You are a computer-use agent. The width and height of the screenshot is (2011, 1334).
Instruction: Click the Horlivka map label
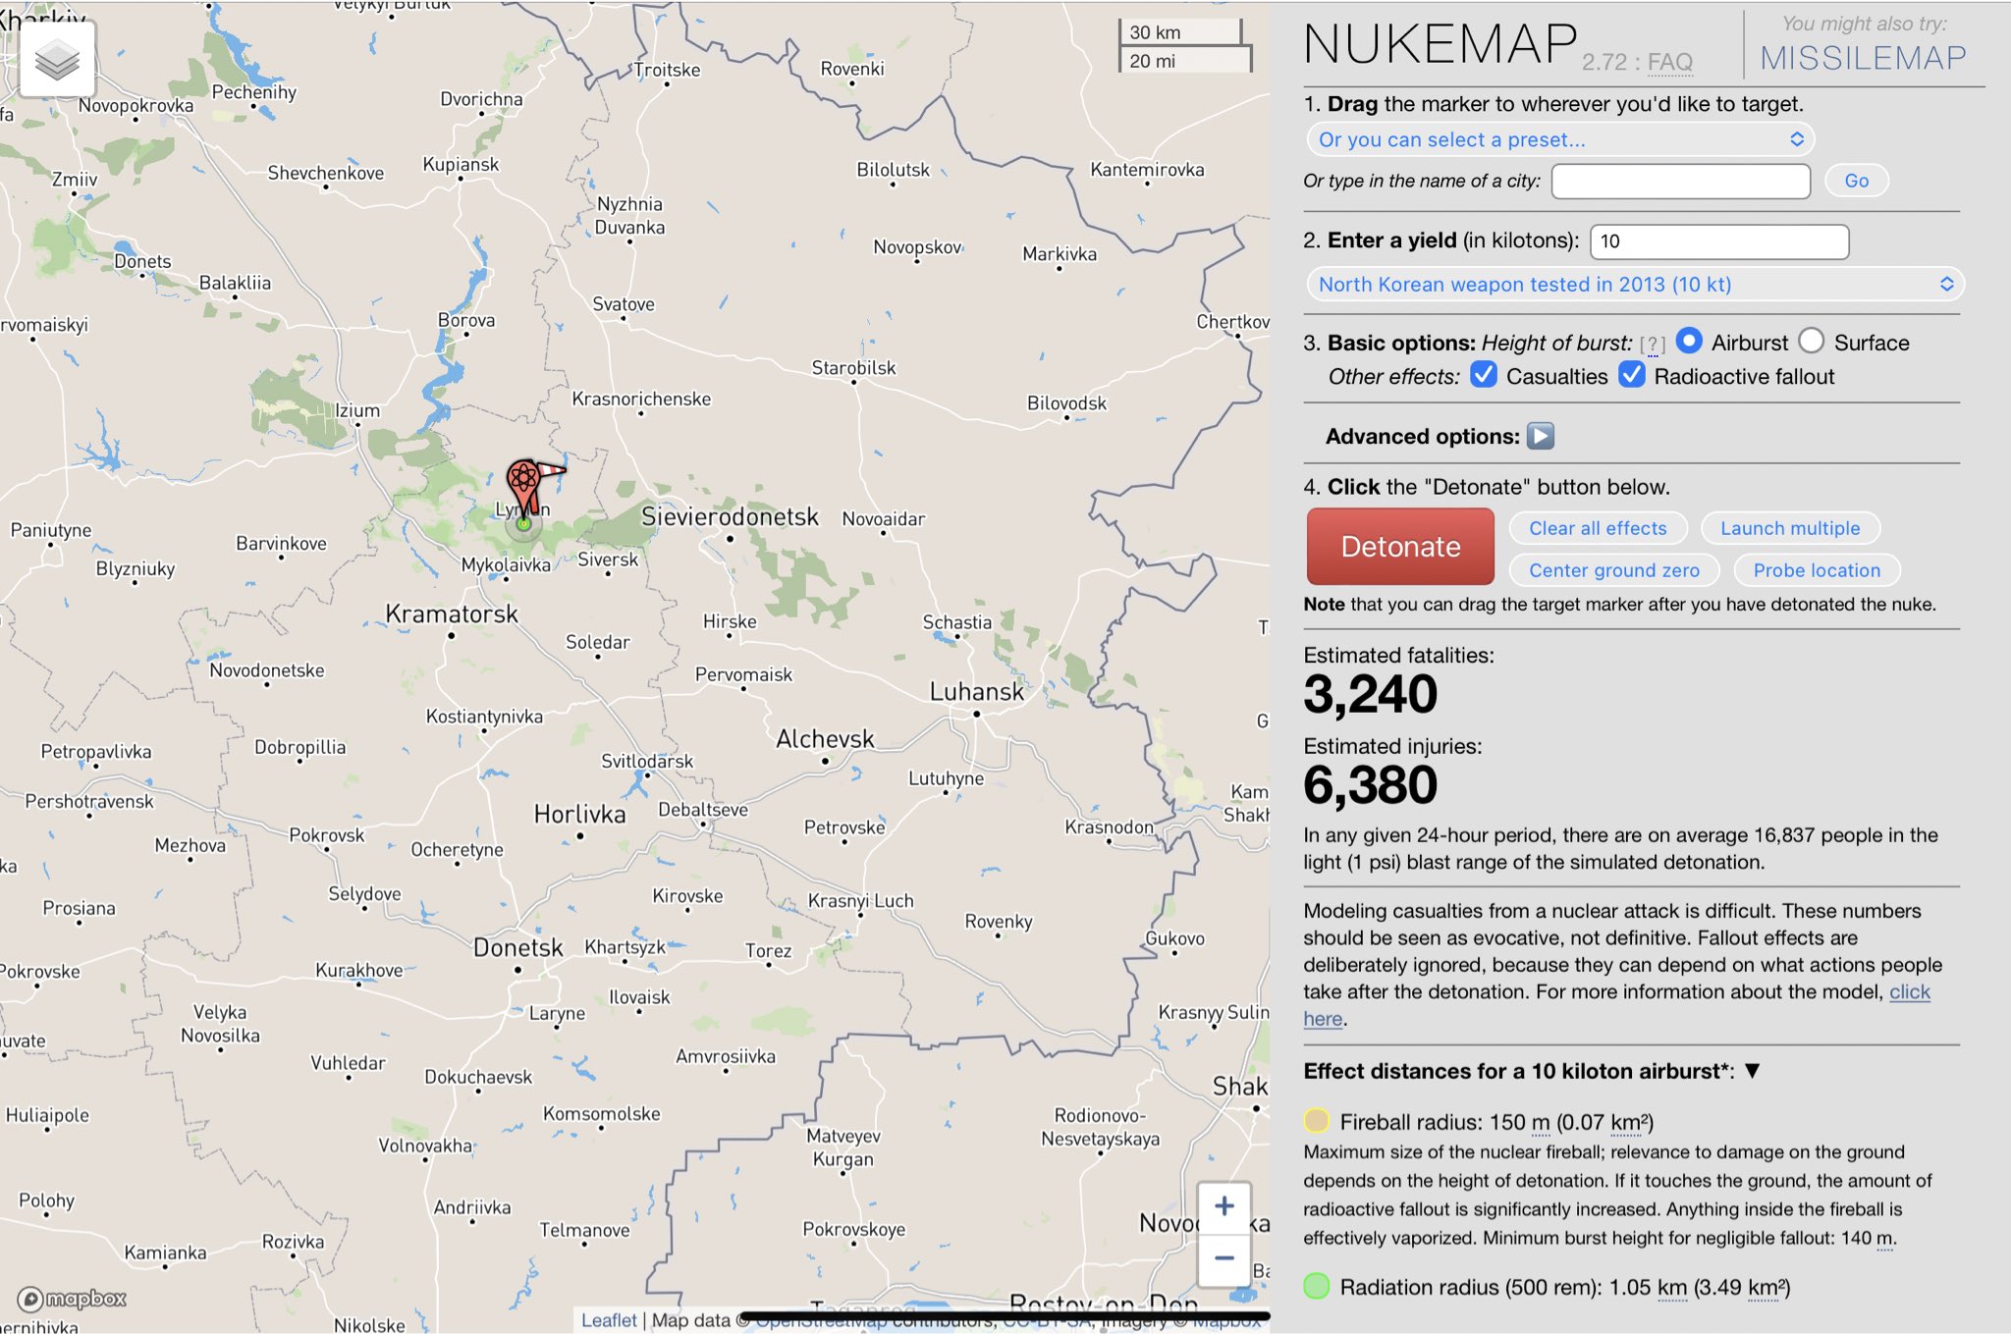coord(579,815)
